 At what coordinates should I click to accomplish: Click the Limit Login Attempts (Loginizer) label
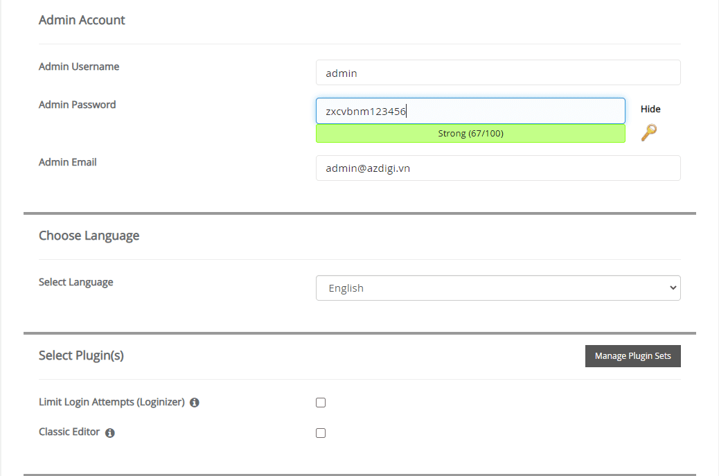tap(111, 402)
